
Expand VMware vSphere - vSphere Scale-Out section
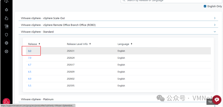pos(118,18)
